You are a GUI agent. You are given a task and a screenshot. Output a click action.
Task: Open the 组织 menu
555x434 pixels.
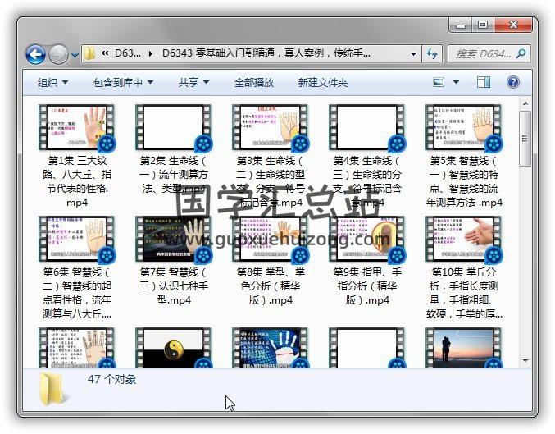click(x=52, y=82)
